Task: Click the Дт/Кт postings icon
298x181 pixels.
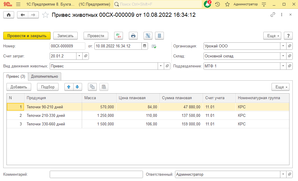Action: [x=119, y=36]
